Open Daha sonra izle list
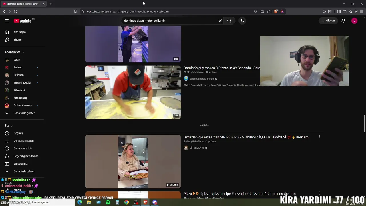Screen dimensions: 366x206 coord(23,148)
